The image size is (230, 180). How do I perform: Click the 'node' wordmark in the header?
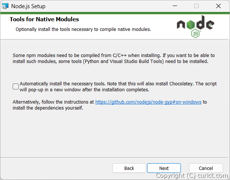[195, 24]
